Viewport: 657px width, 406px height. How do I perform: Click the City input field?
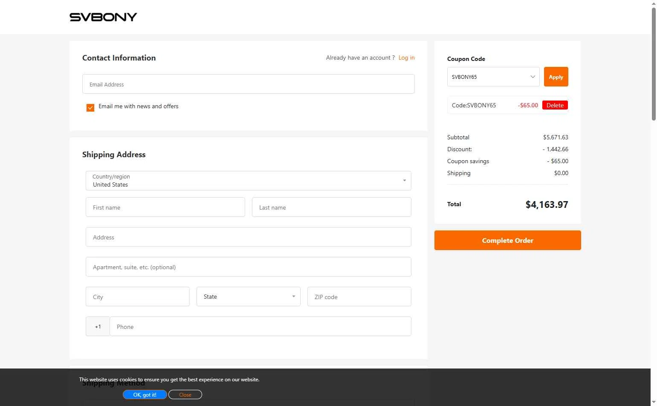pos(138,297)
